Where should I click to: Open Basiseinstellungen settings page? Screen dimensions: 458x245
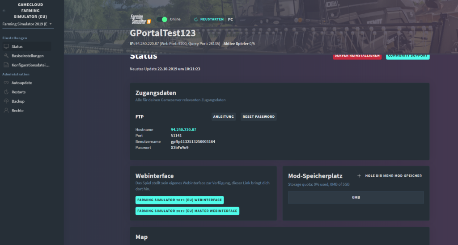[x=26, y=56]
